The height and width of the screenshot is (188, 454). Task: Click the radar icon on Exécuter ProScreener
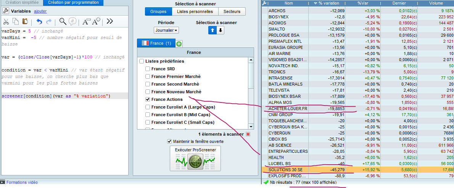tap(195, 161)
